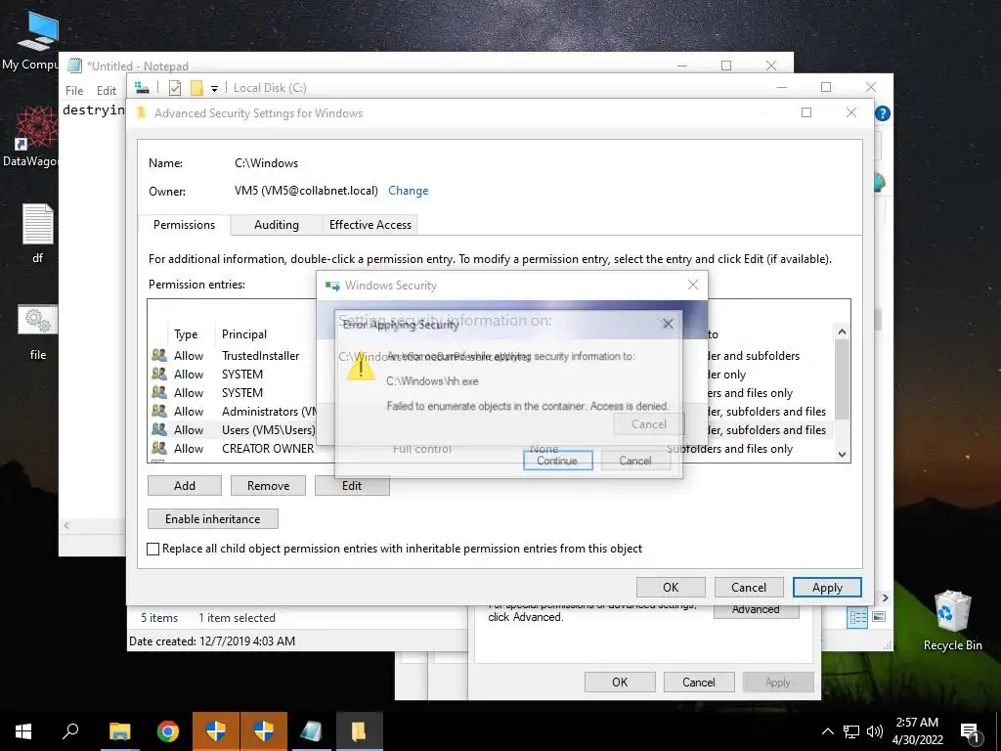Open network status tray icon
This screenshot has height=751, width=1001.
coord(851,731)
